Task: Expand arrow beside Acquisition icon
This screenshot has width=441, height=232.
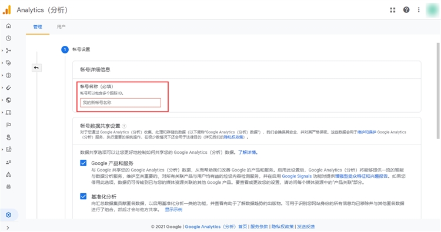Action: 2,51
